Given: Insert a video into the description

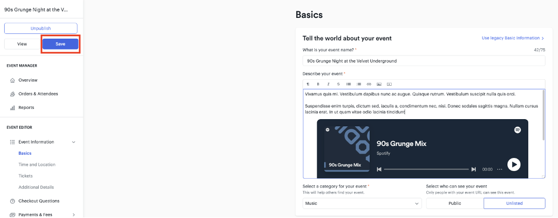Looking at the screenshot, I should 389,85.
